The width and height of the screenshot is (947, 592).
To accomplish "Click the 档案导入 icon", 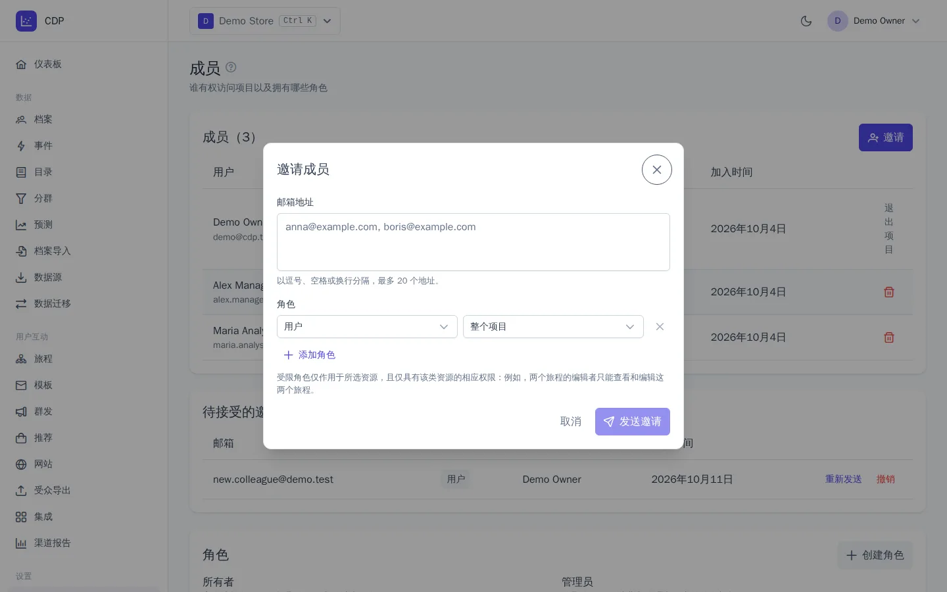I will click(21, 251).
